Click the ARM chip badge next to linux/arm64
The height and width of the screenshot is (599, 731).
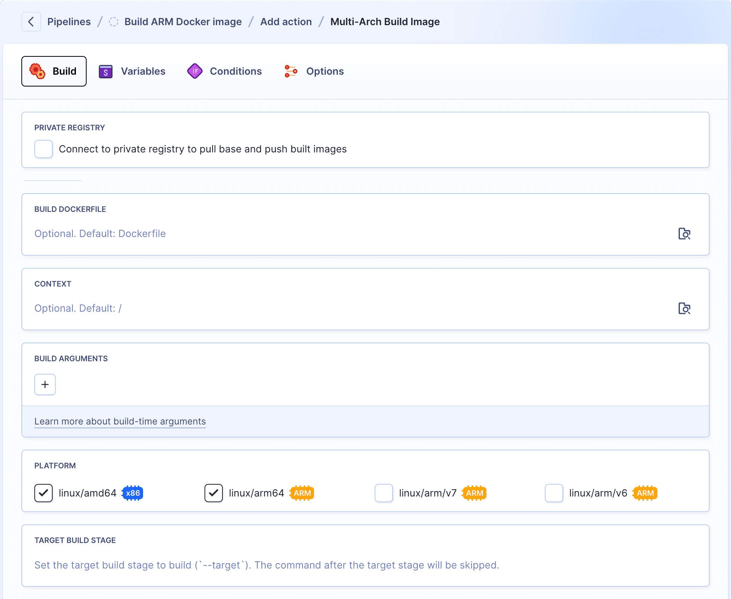point(301,493)
